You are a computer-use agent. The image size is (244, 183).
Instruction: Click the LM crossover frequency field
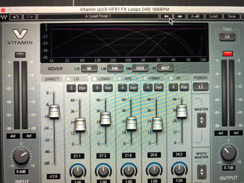tap(115, 68)
